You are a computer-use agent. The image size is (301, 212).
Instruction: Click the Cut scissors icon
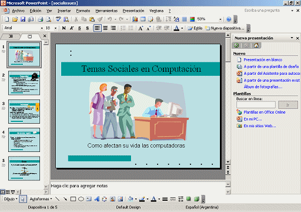click(x=76, y=19)
